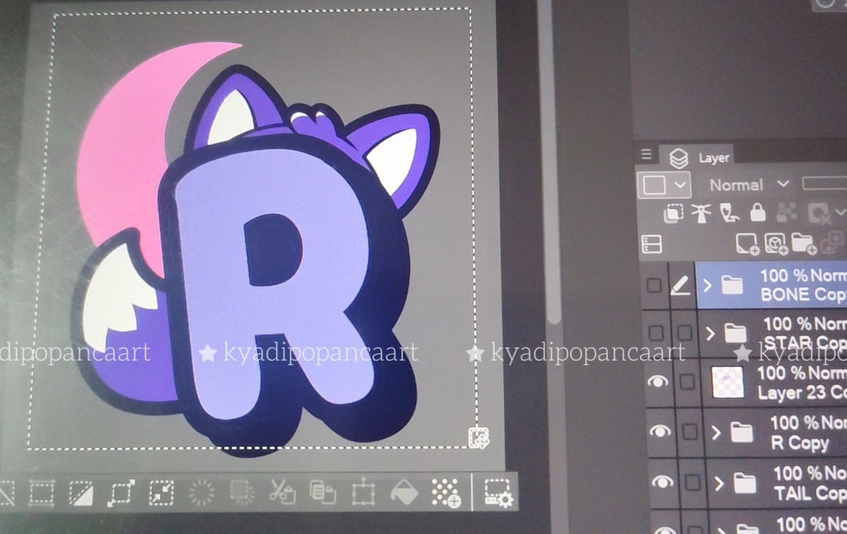Create a new layer folder
This screenshot has height=534, width=847.
804,244
